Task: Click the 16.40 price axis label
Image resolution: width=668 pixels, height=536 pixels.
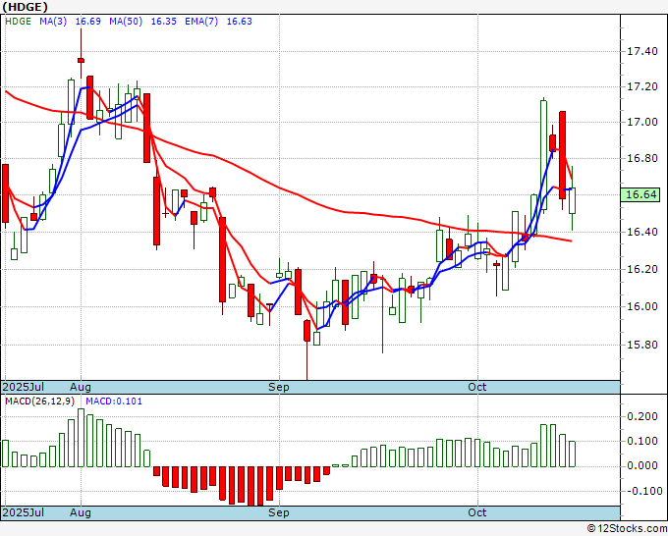Action: (642, 232)
